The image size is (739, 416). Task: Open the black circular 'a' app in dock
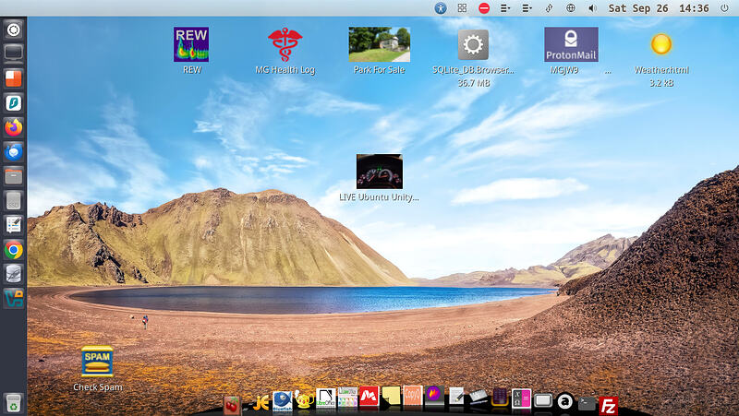point(564,401)
